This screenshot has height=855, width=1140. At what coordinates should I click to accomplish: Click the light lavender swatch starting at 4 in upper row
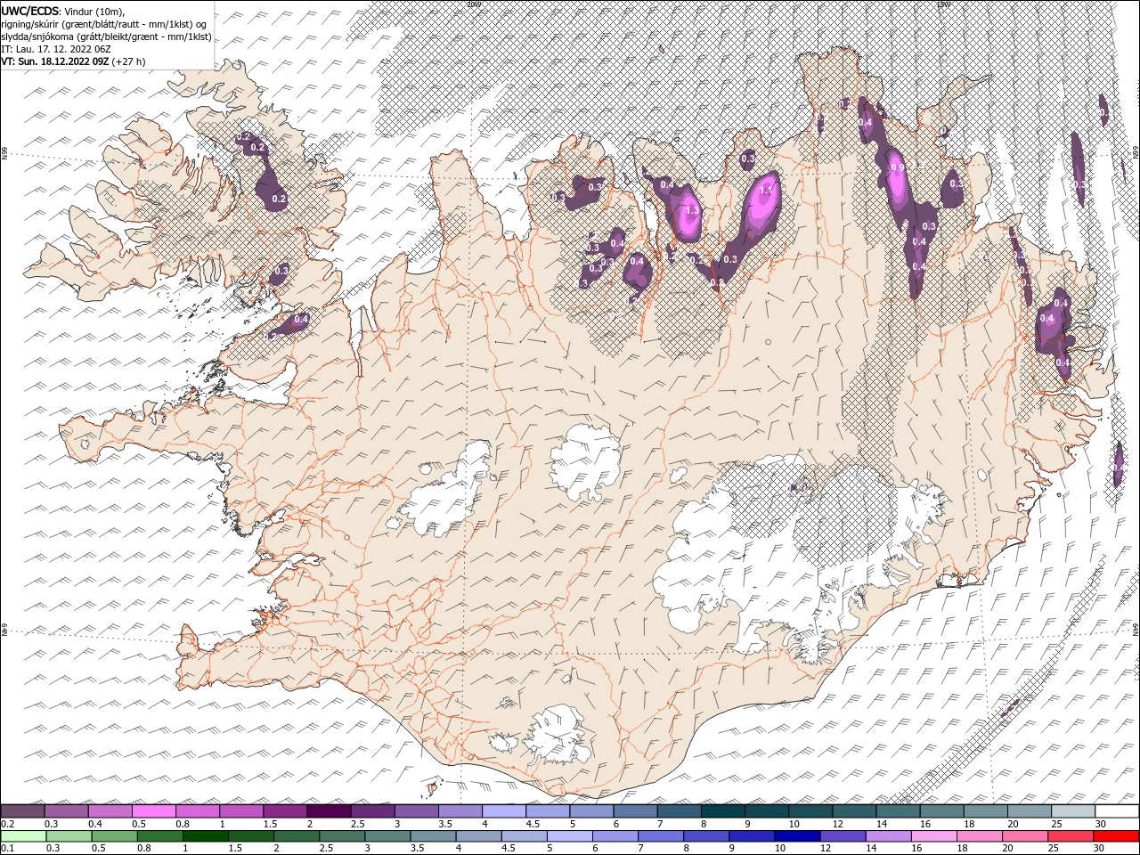coord(503,811)
